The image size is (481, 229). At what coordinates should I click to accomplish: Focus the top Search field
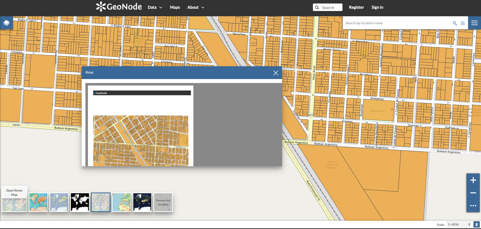[328, 7]
